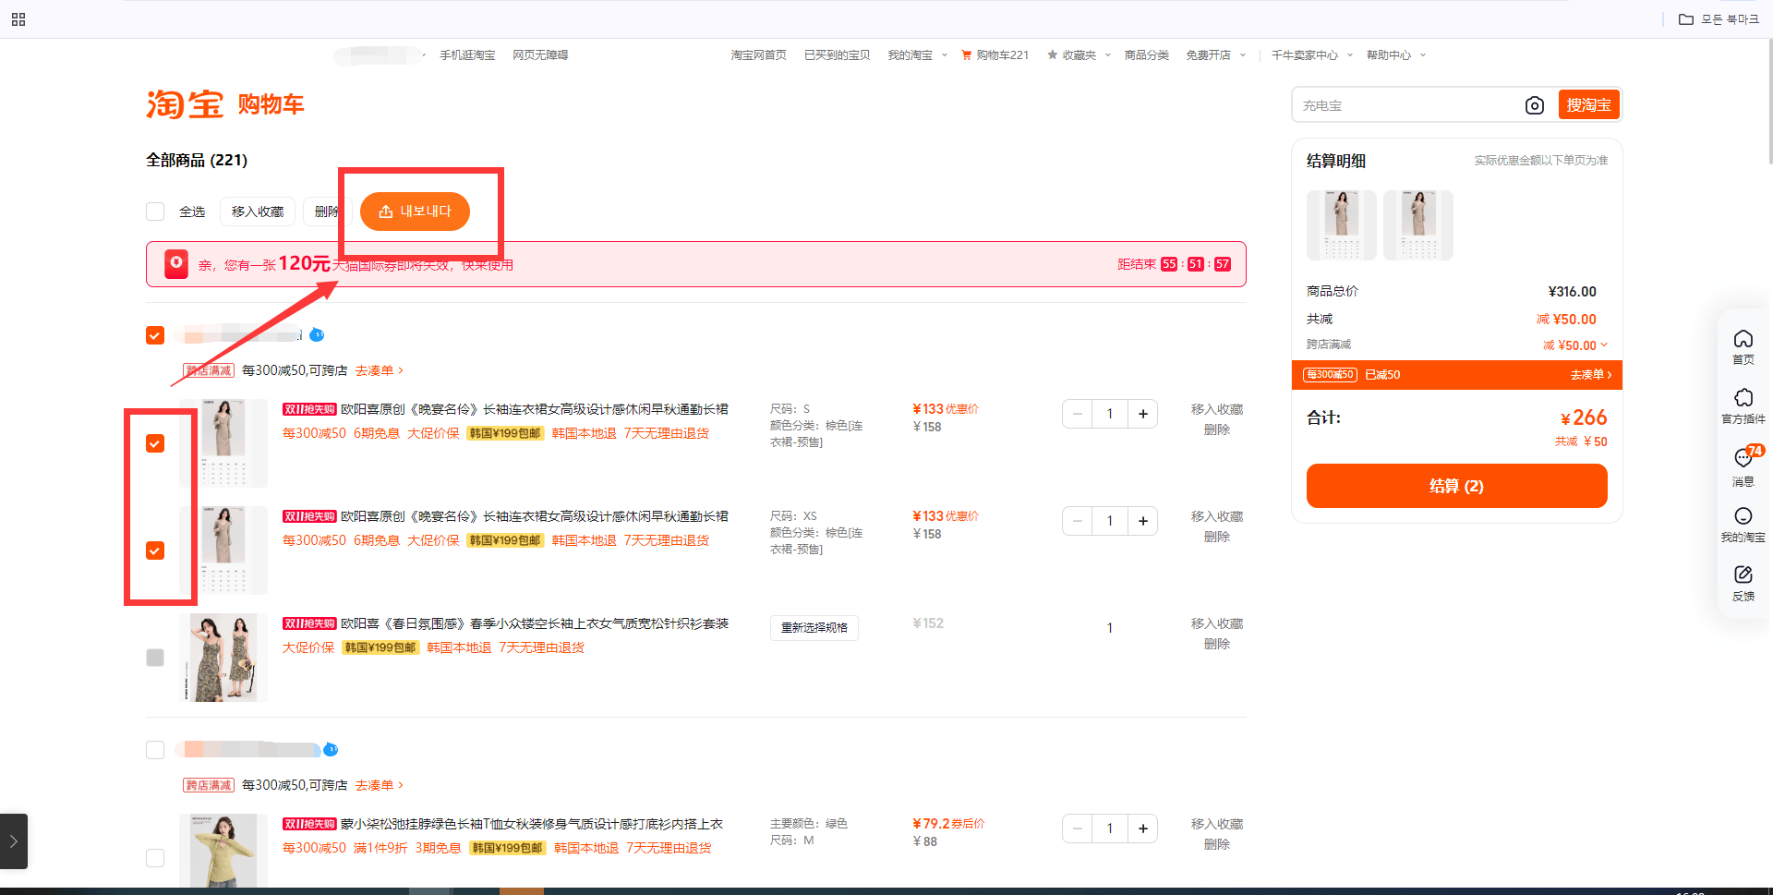
Task: Uncheck the size S dress checkbox
Action: (155, 443)
